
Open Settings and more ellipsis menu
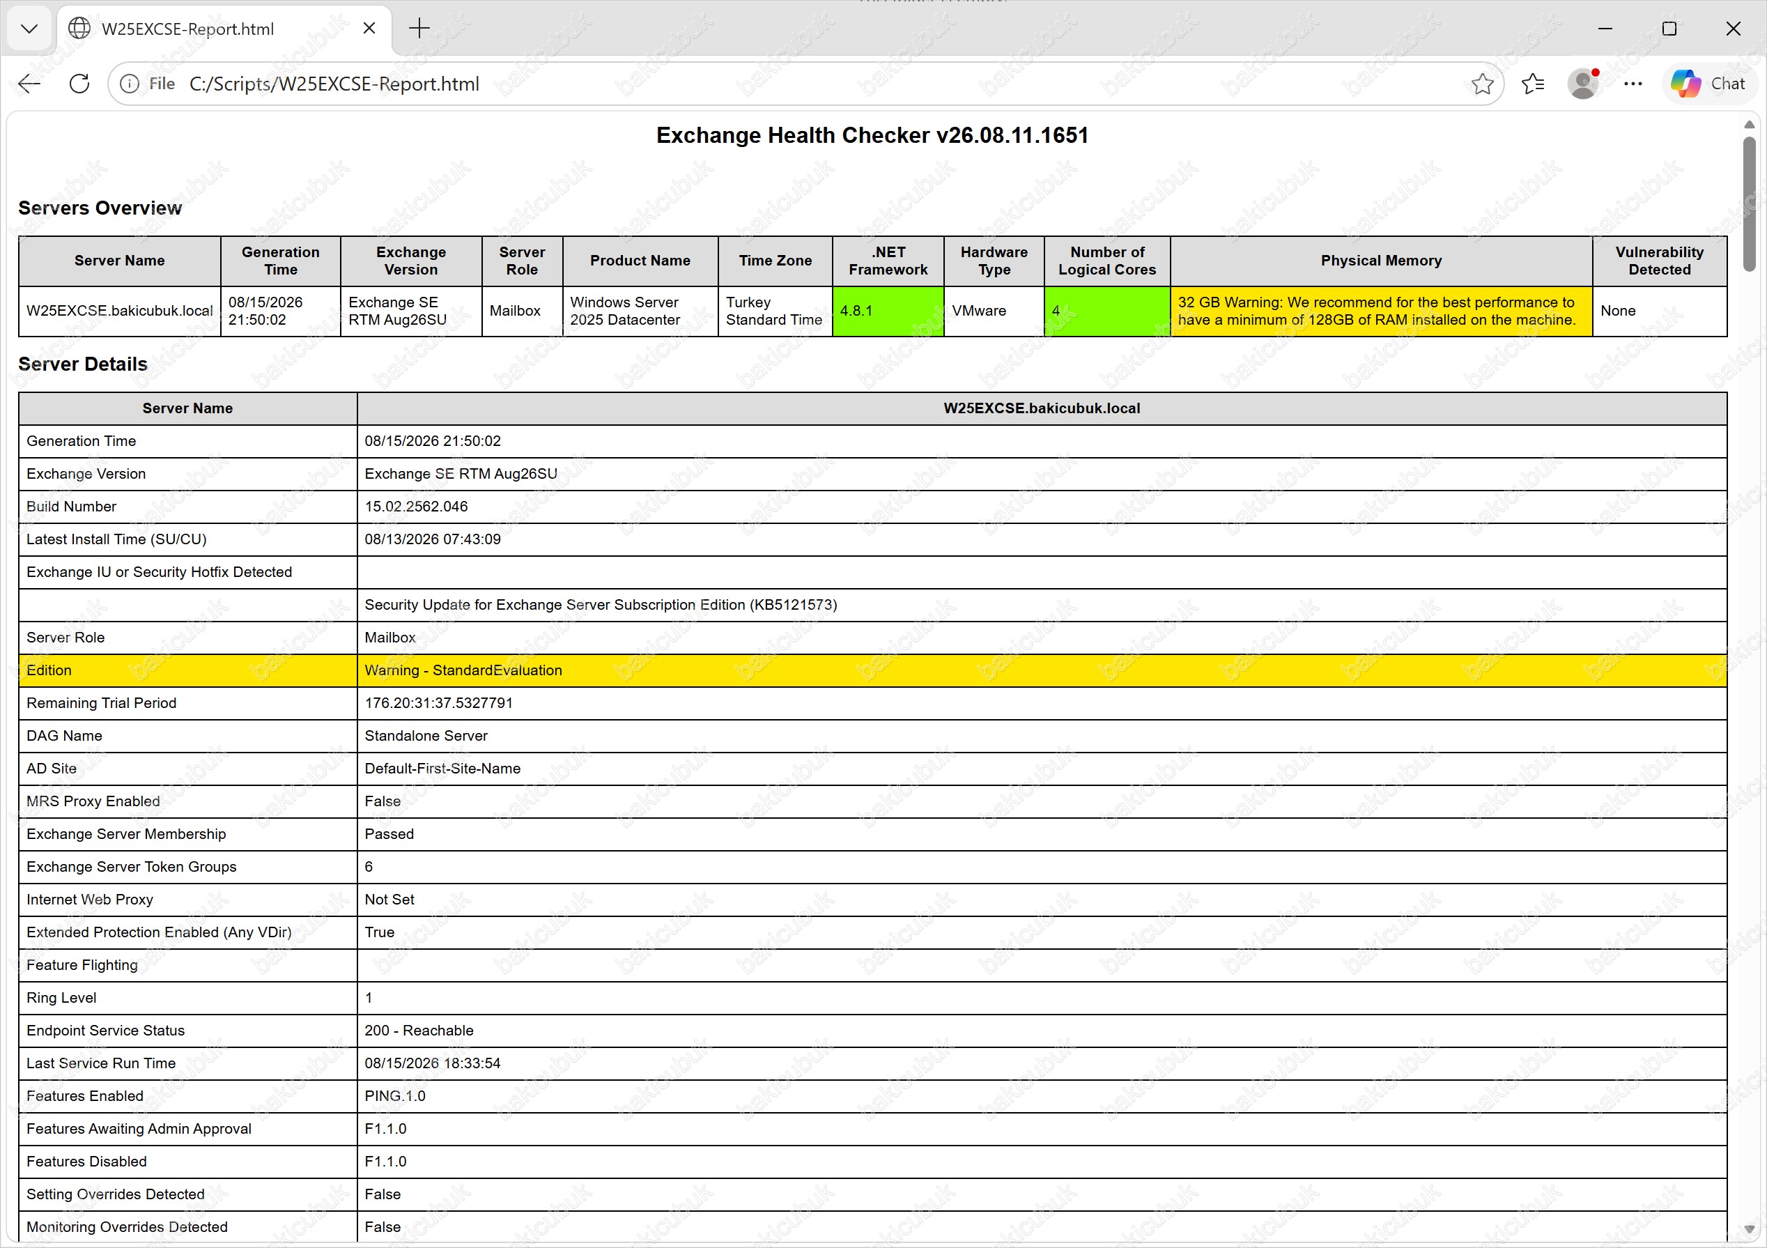point(1633,84)
